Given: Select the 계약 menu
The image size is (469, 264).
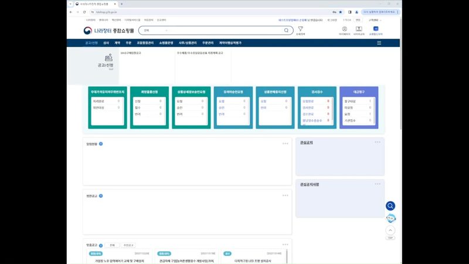Looking at the screenshot, I should [x=117, y=43].
